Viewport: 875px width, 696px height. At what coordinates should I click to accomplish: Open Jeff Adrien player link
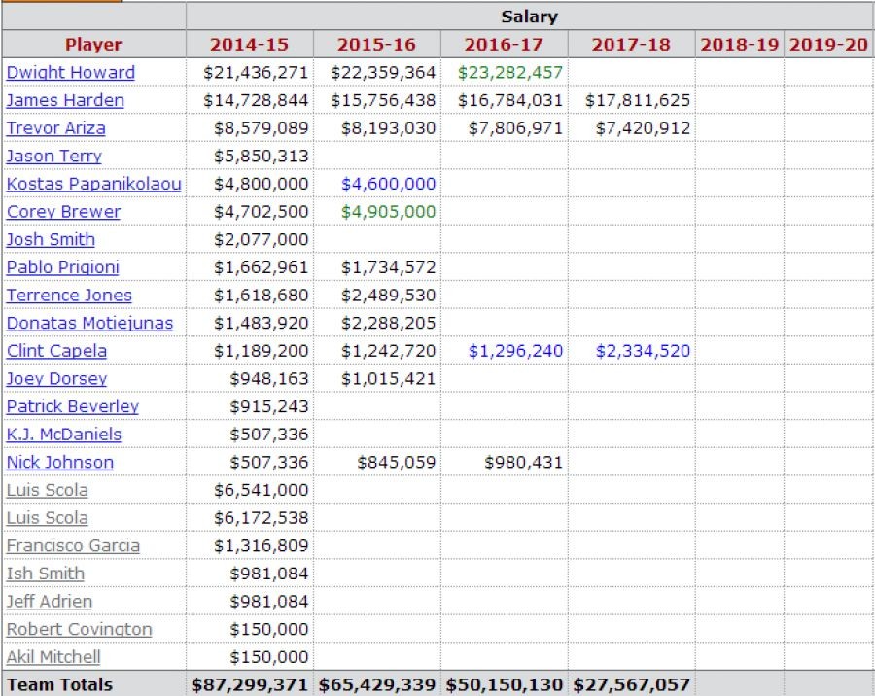click(50, 602)
